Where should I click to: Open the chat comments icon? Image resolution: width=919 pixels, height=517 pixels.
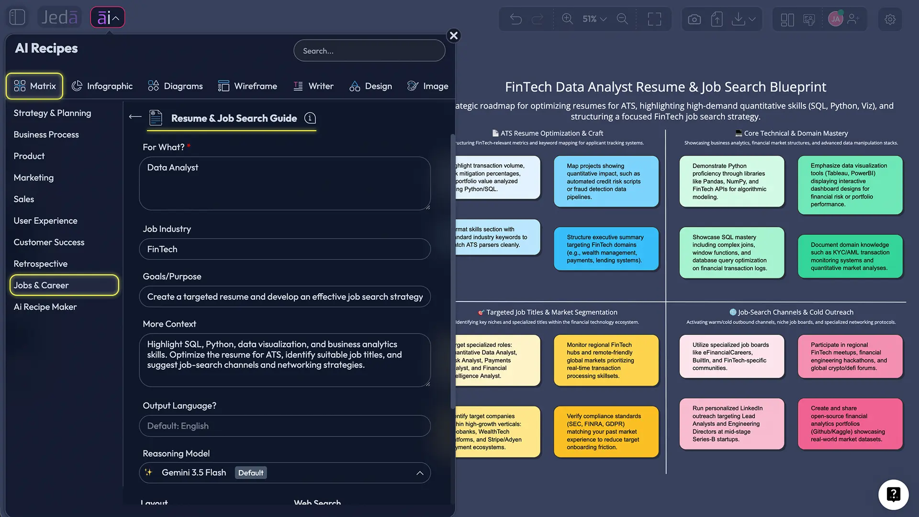[x=809, y=20]
